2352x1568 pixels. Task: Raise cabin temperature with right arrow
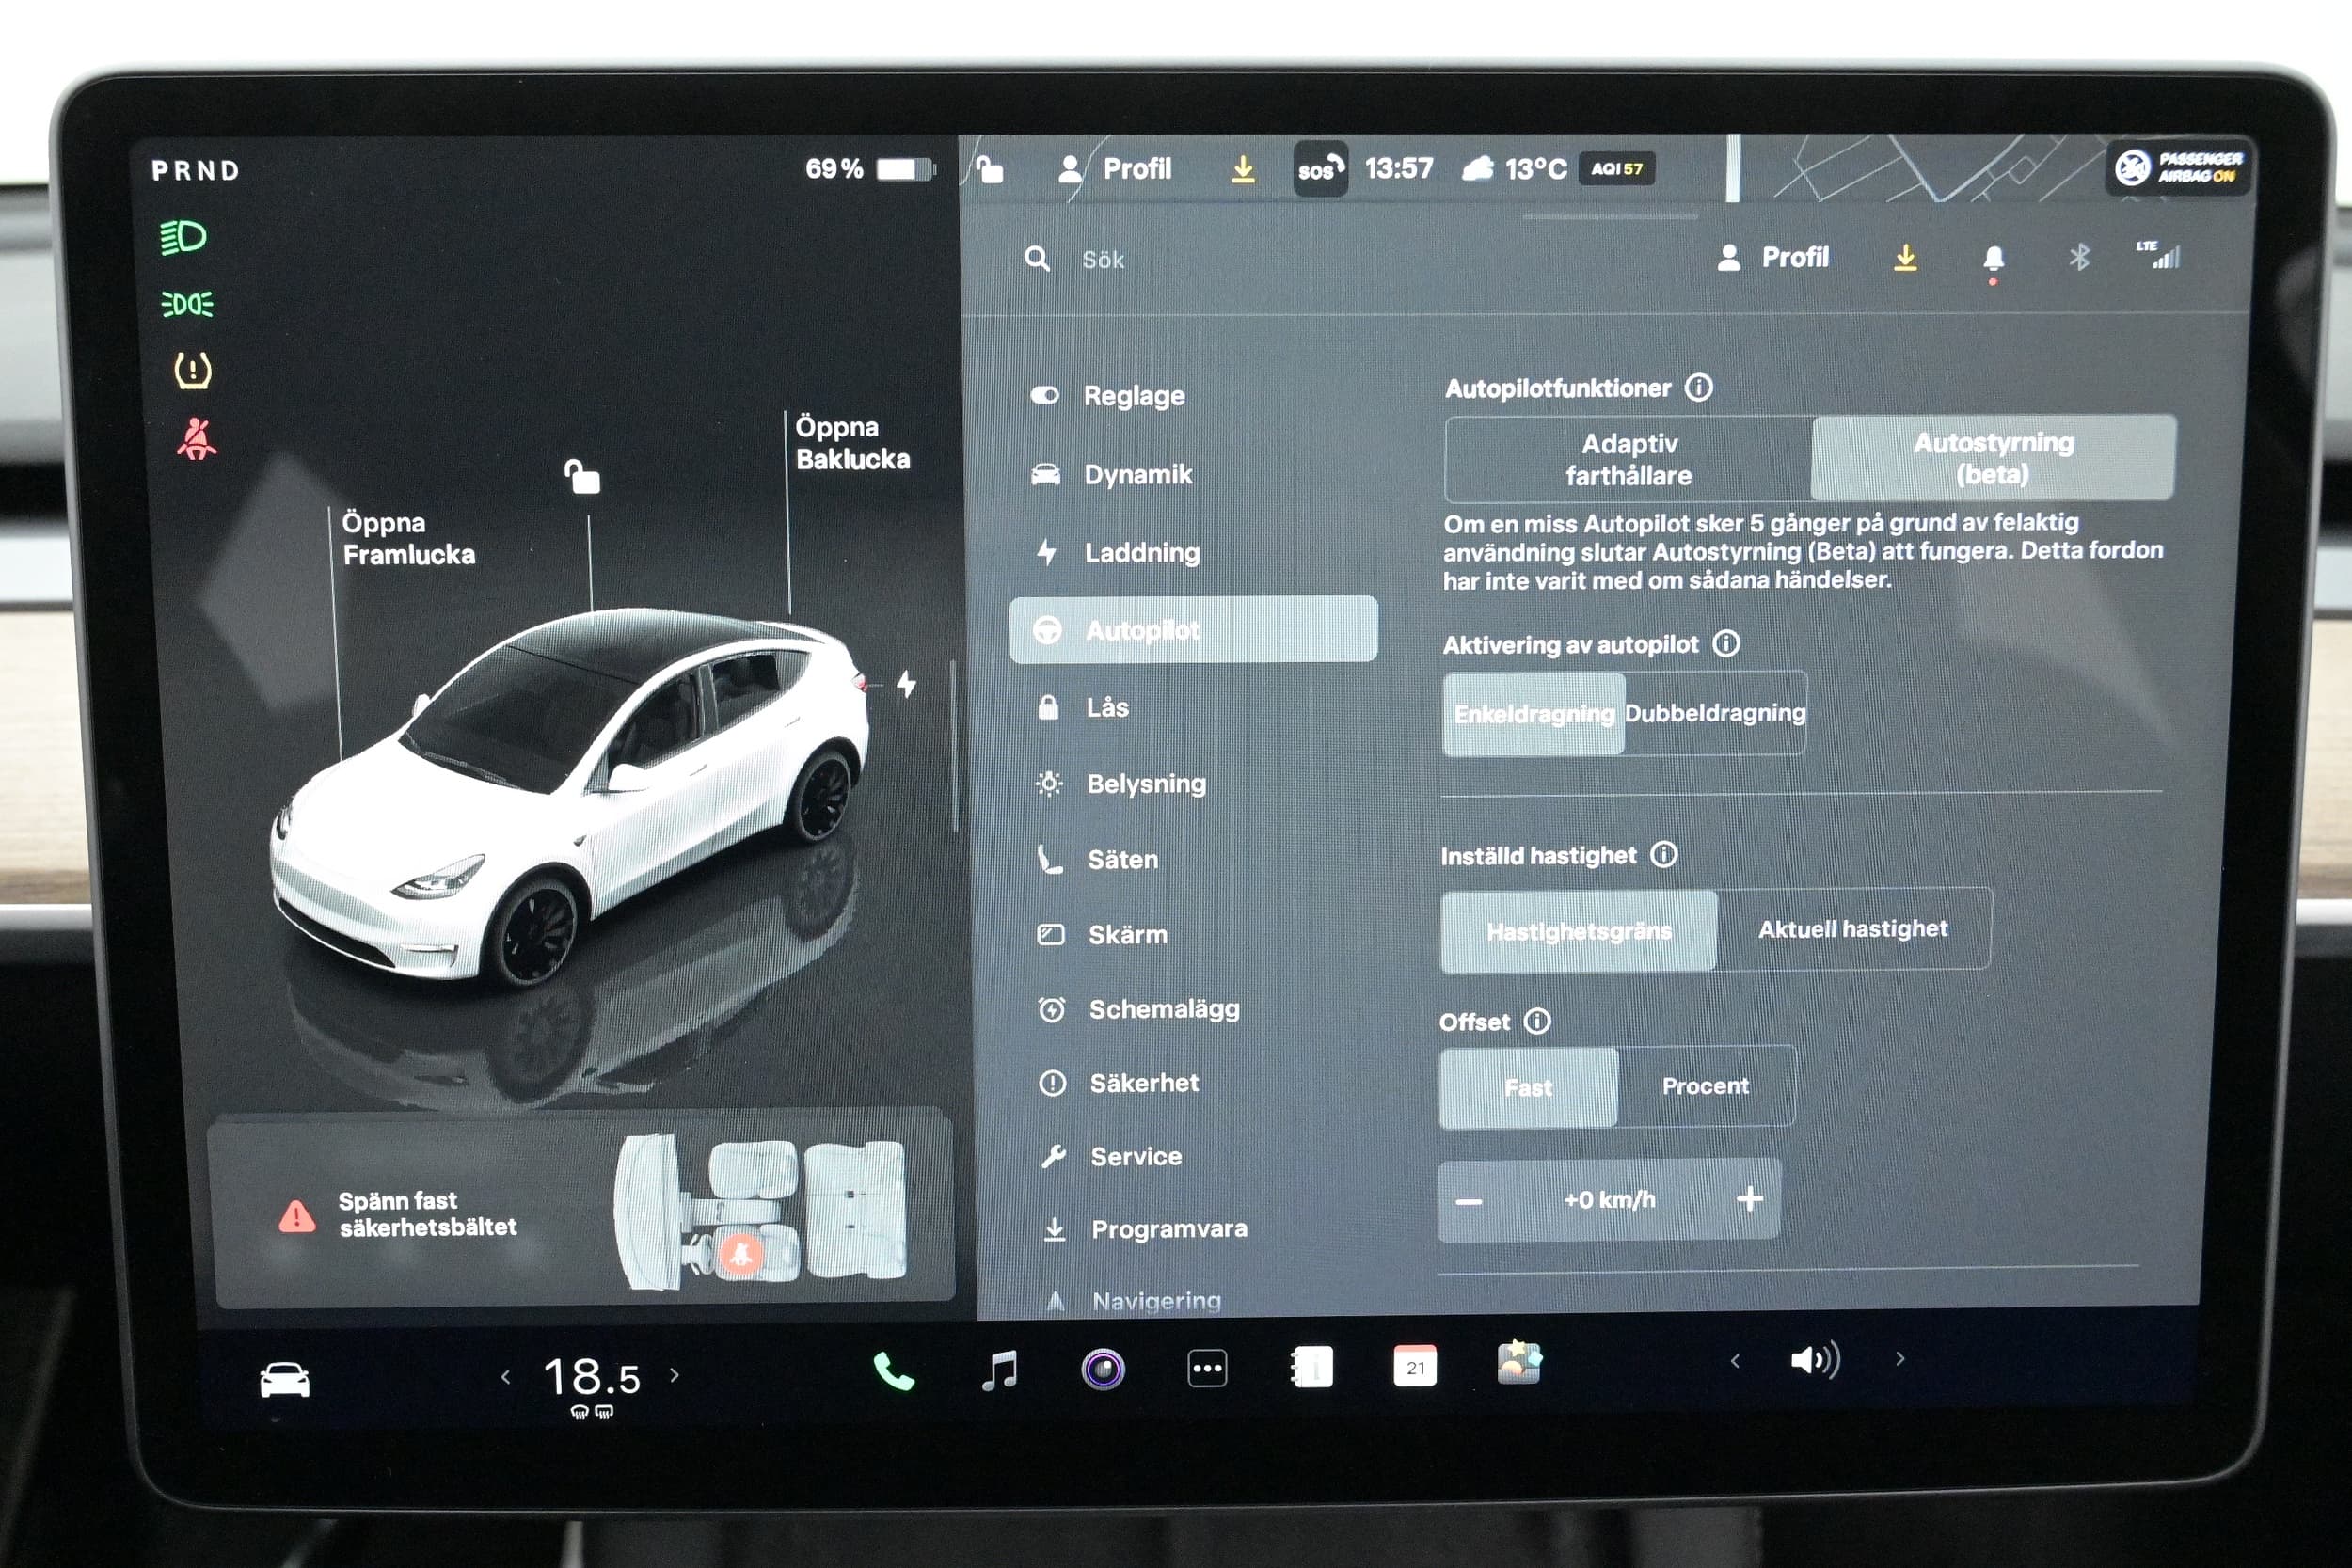pyautogui.click(x=675, y=1375)
